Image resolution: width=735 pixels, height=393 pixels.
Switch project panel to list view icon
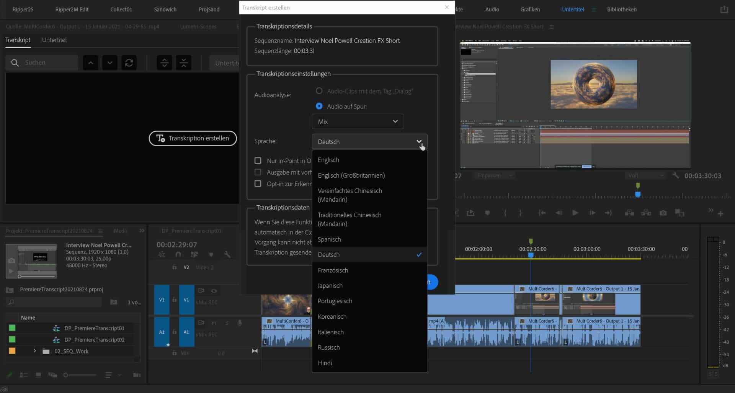[x=24, y=375]
